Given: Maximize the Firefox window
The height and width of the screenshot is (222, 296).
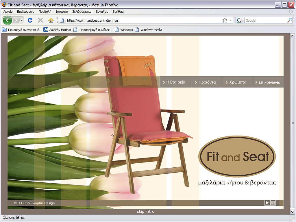Looking at the screenshot, I should [x=284, y=5].
